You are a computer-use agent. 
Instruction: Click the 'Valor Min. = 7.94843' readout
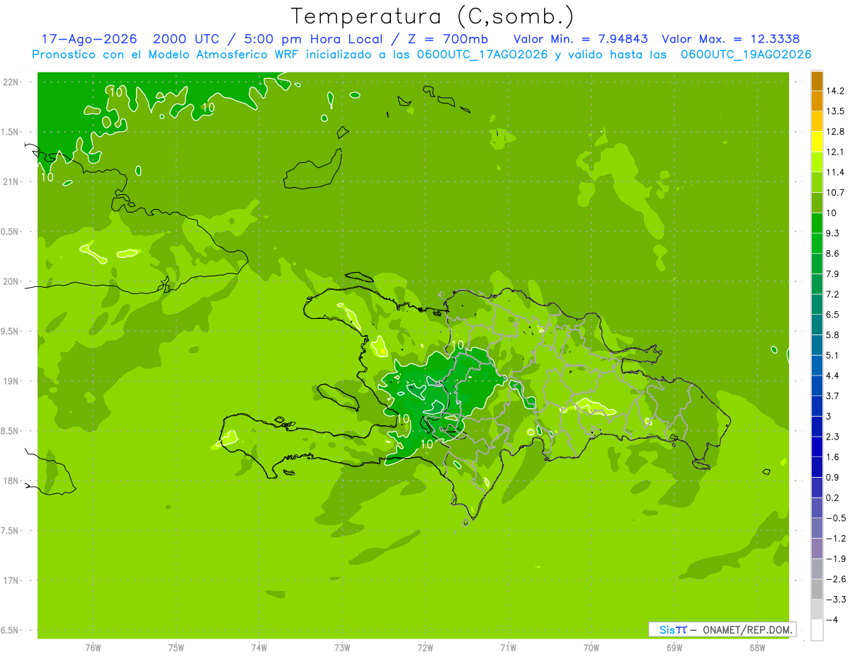582,39
